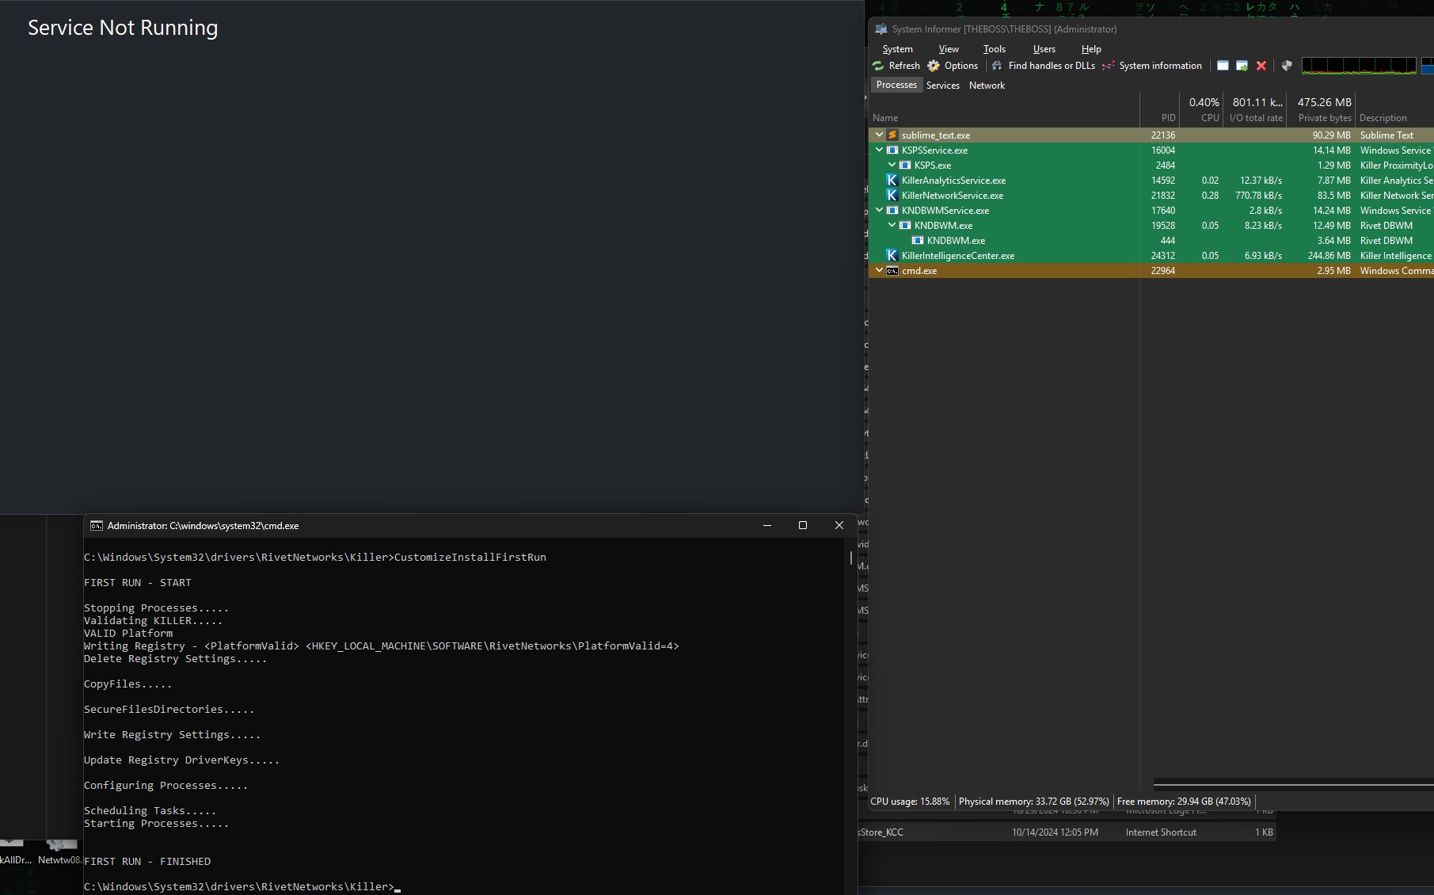This screenshot has width=1434, height=895.
Task: Click Internet Shortcut type cell
Action: click(1161, 832)
